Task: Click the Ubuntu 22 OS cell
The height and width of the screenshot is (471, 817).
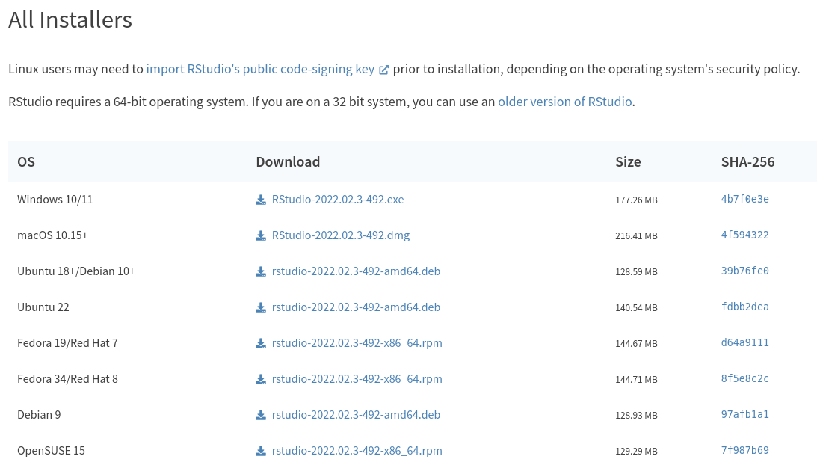Action: pos(43,307)
